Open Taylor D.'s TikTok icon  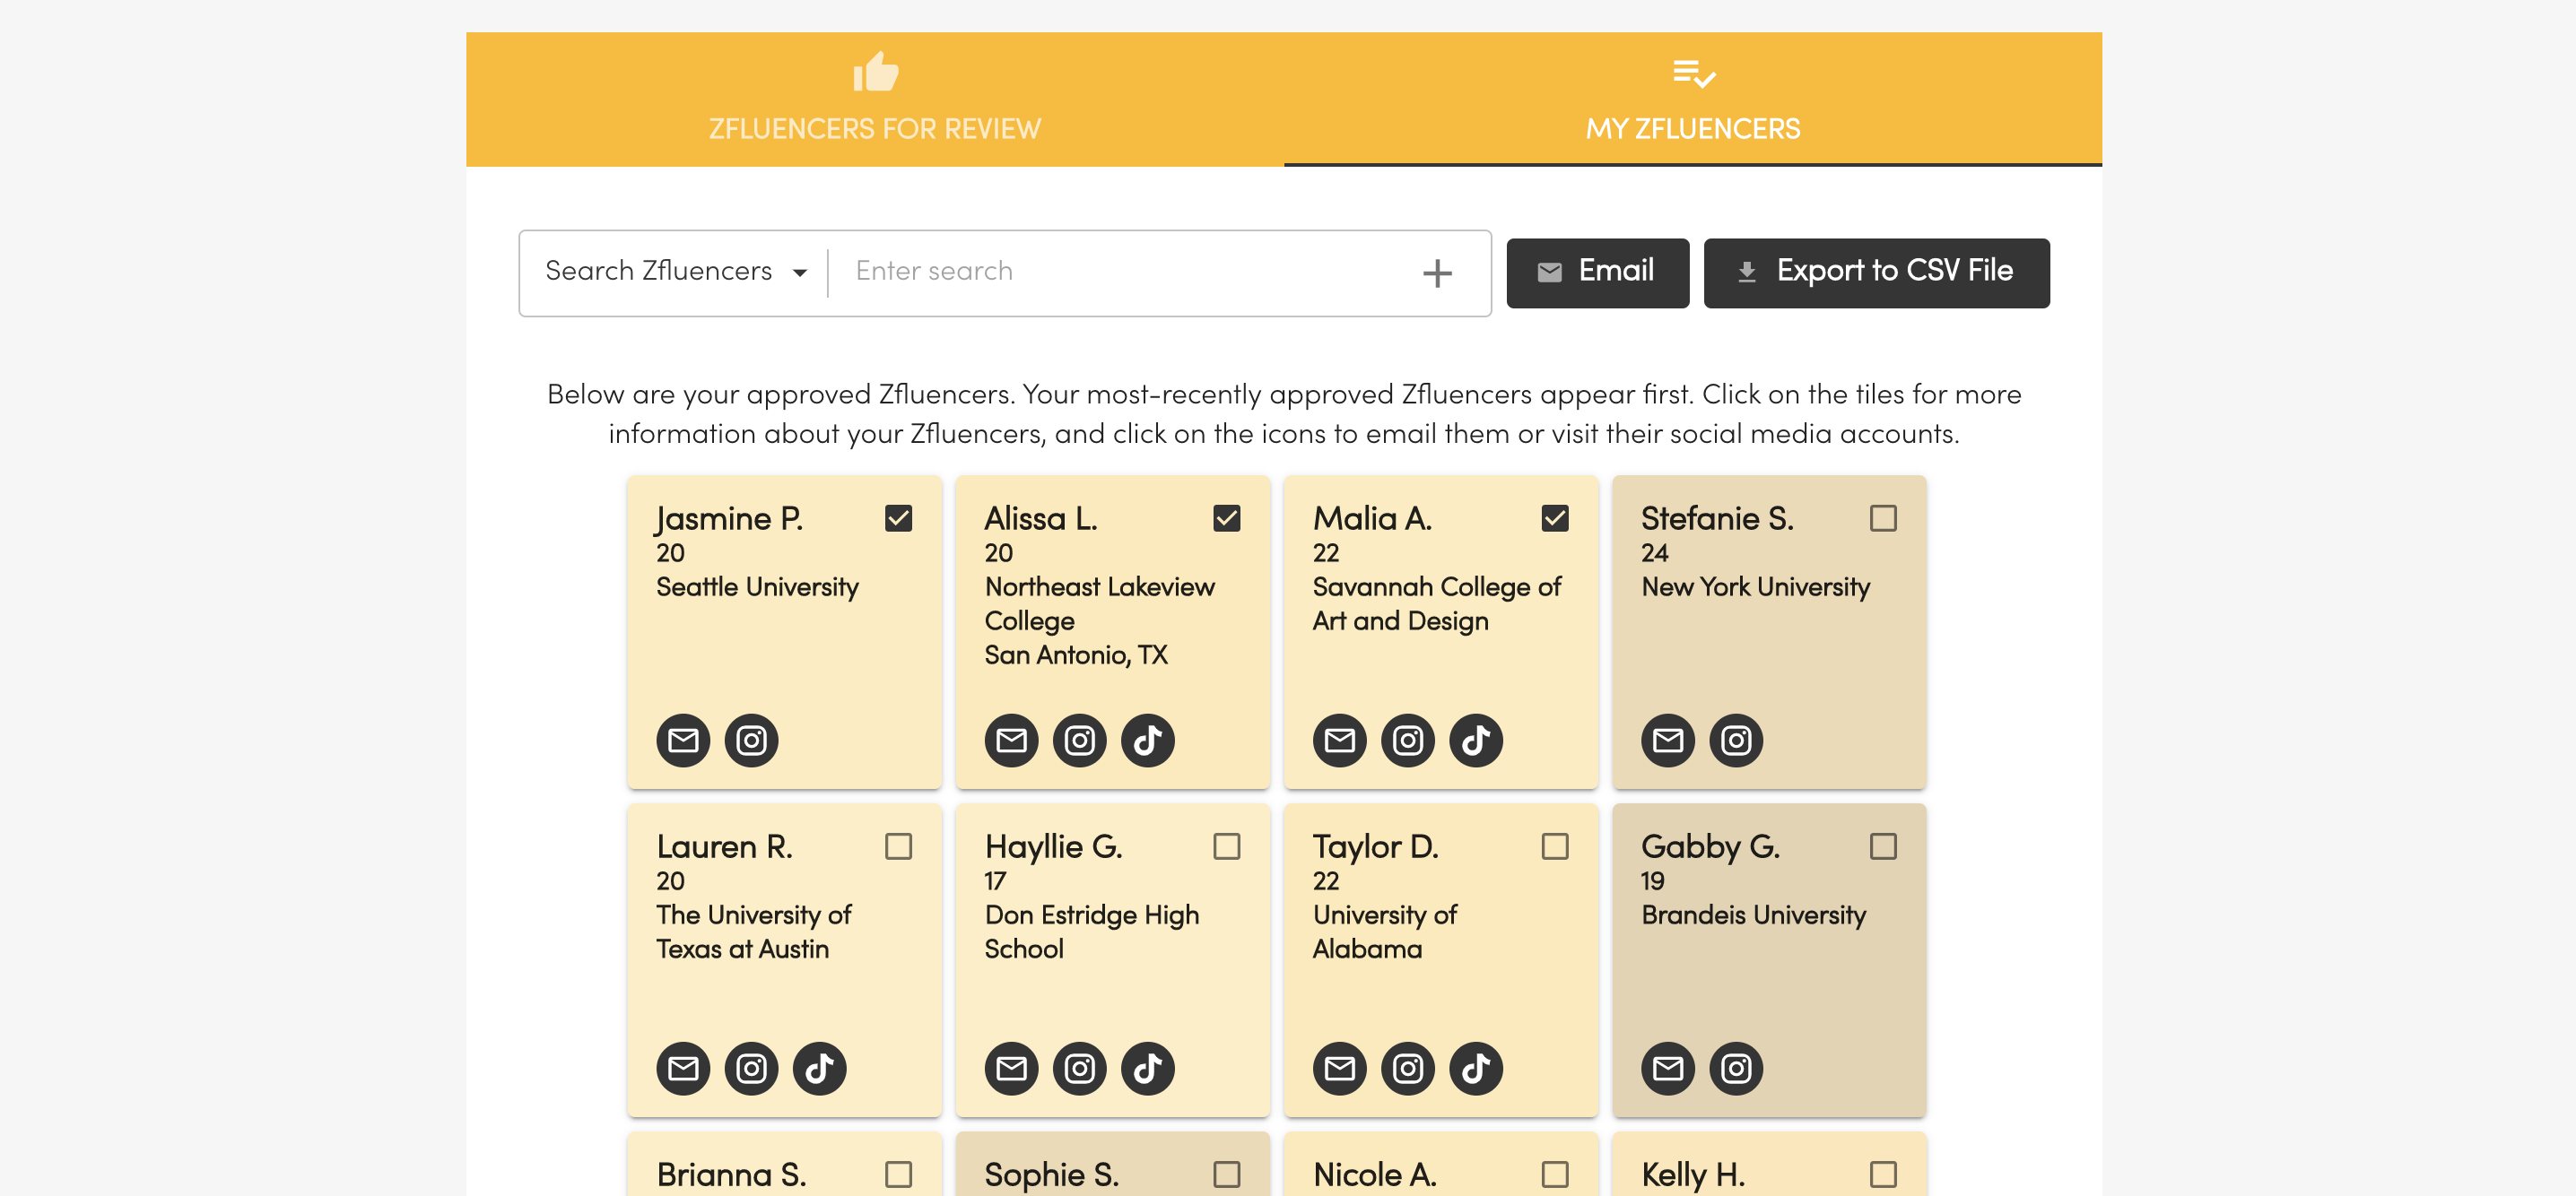point(1476,1068)
